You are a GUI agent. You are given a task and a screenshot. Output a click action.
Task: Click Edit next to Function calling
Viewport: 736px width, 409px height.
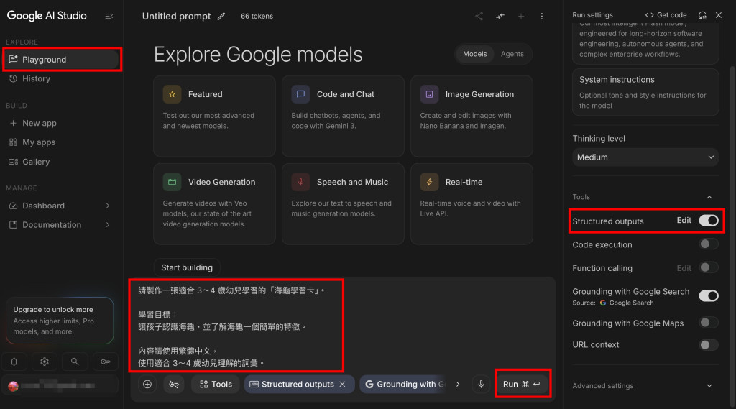click(684, 268)
